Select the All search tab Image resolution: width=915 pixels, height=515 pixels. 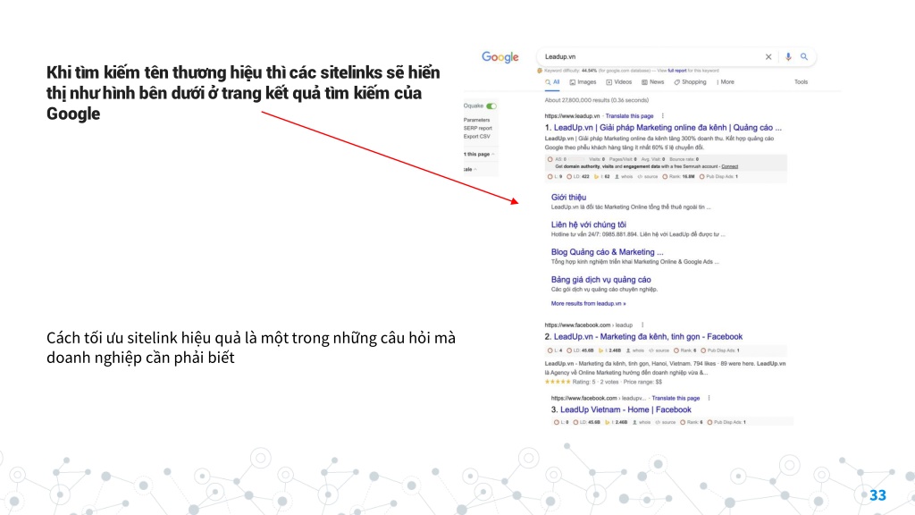coord(552,82)
